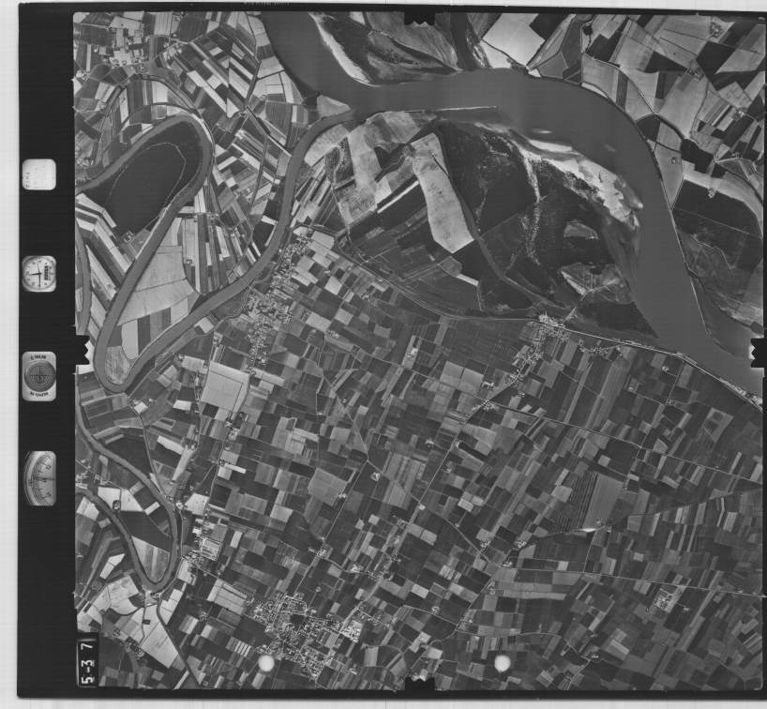Click the bright elongated field strip on the island

(x=438, y=192)
